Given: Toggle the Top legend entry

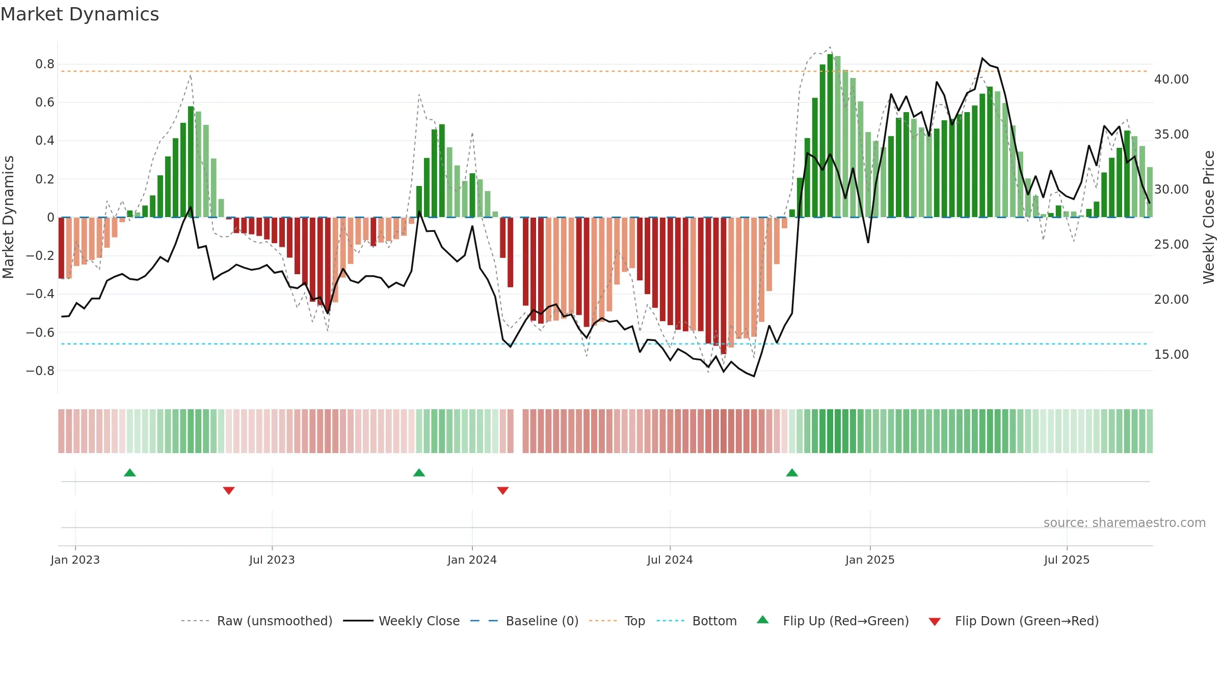Looking at the screenshot, I should (x=617, y=621).
